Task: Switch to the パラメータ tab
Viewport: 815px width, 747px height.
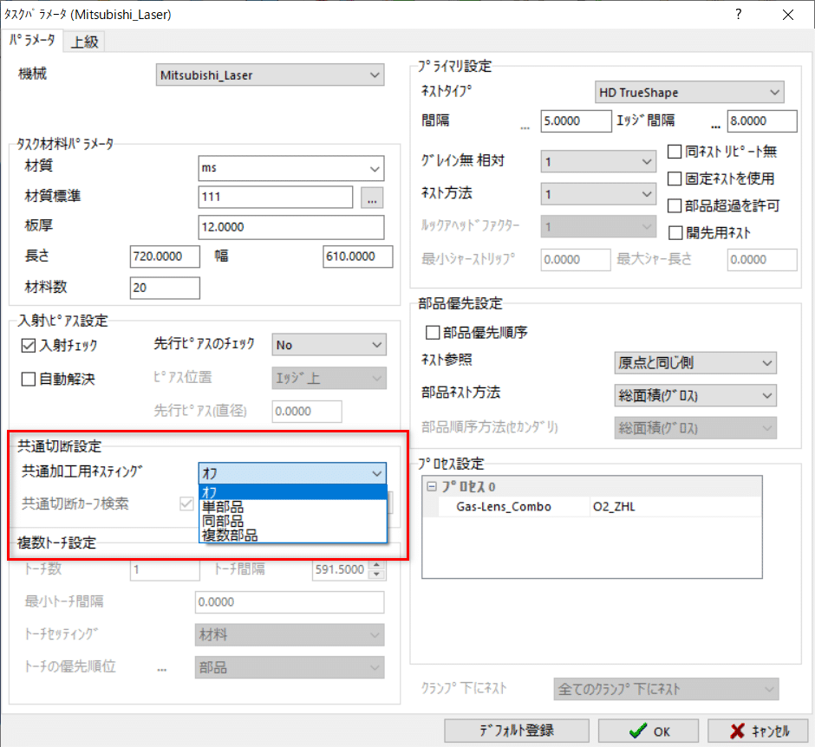Action: pos(32,41)
